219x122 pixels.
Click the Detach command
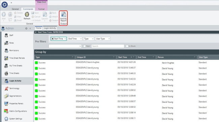point(54,21)
